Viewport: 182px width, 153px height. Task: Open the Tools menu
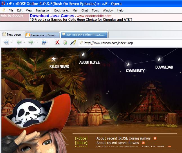tap(95, 10)
